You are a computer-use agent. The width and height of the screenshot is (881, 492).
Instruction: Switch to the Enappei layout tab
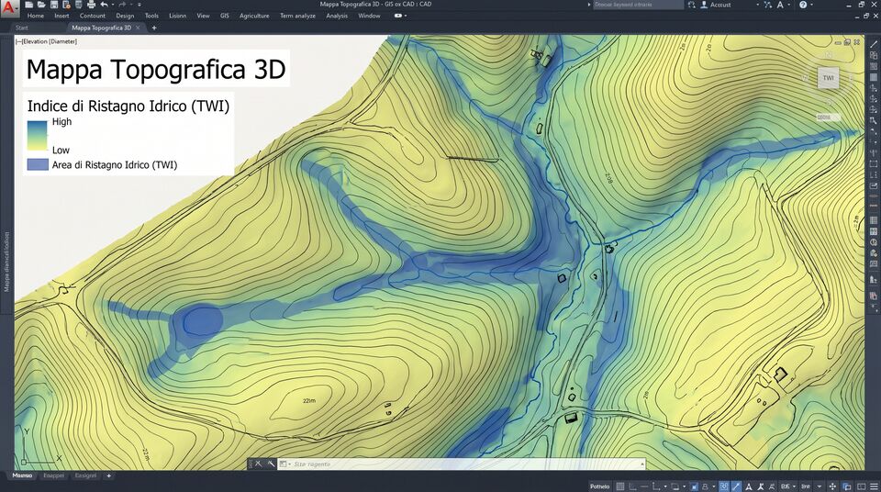click(x=54, y=475)
